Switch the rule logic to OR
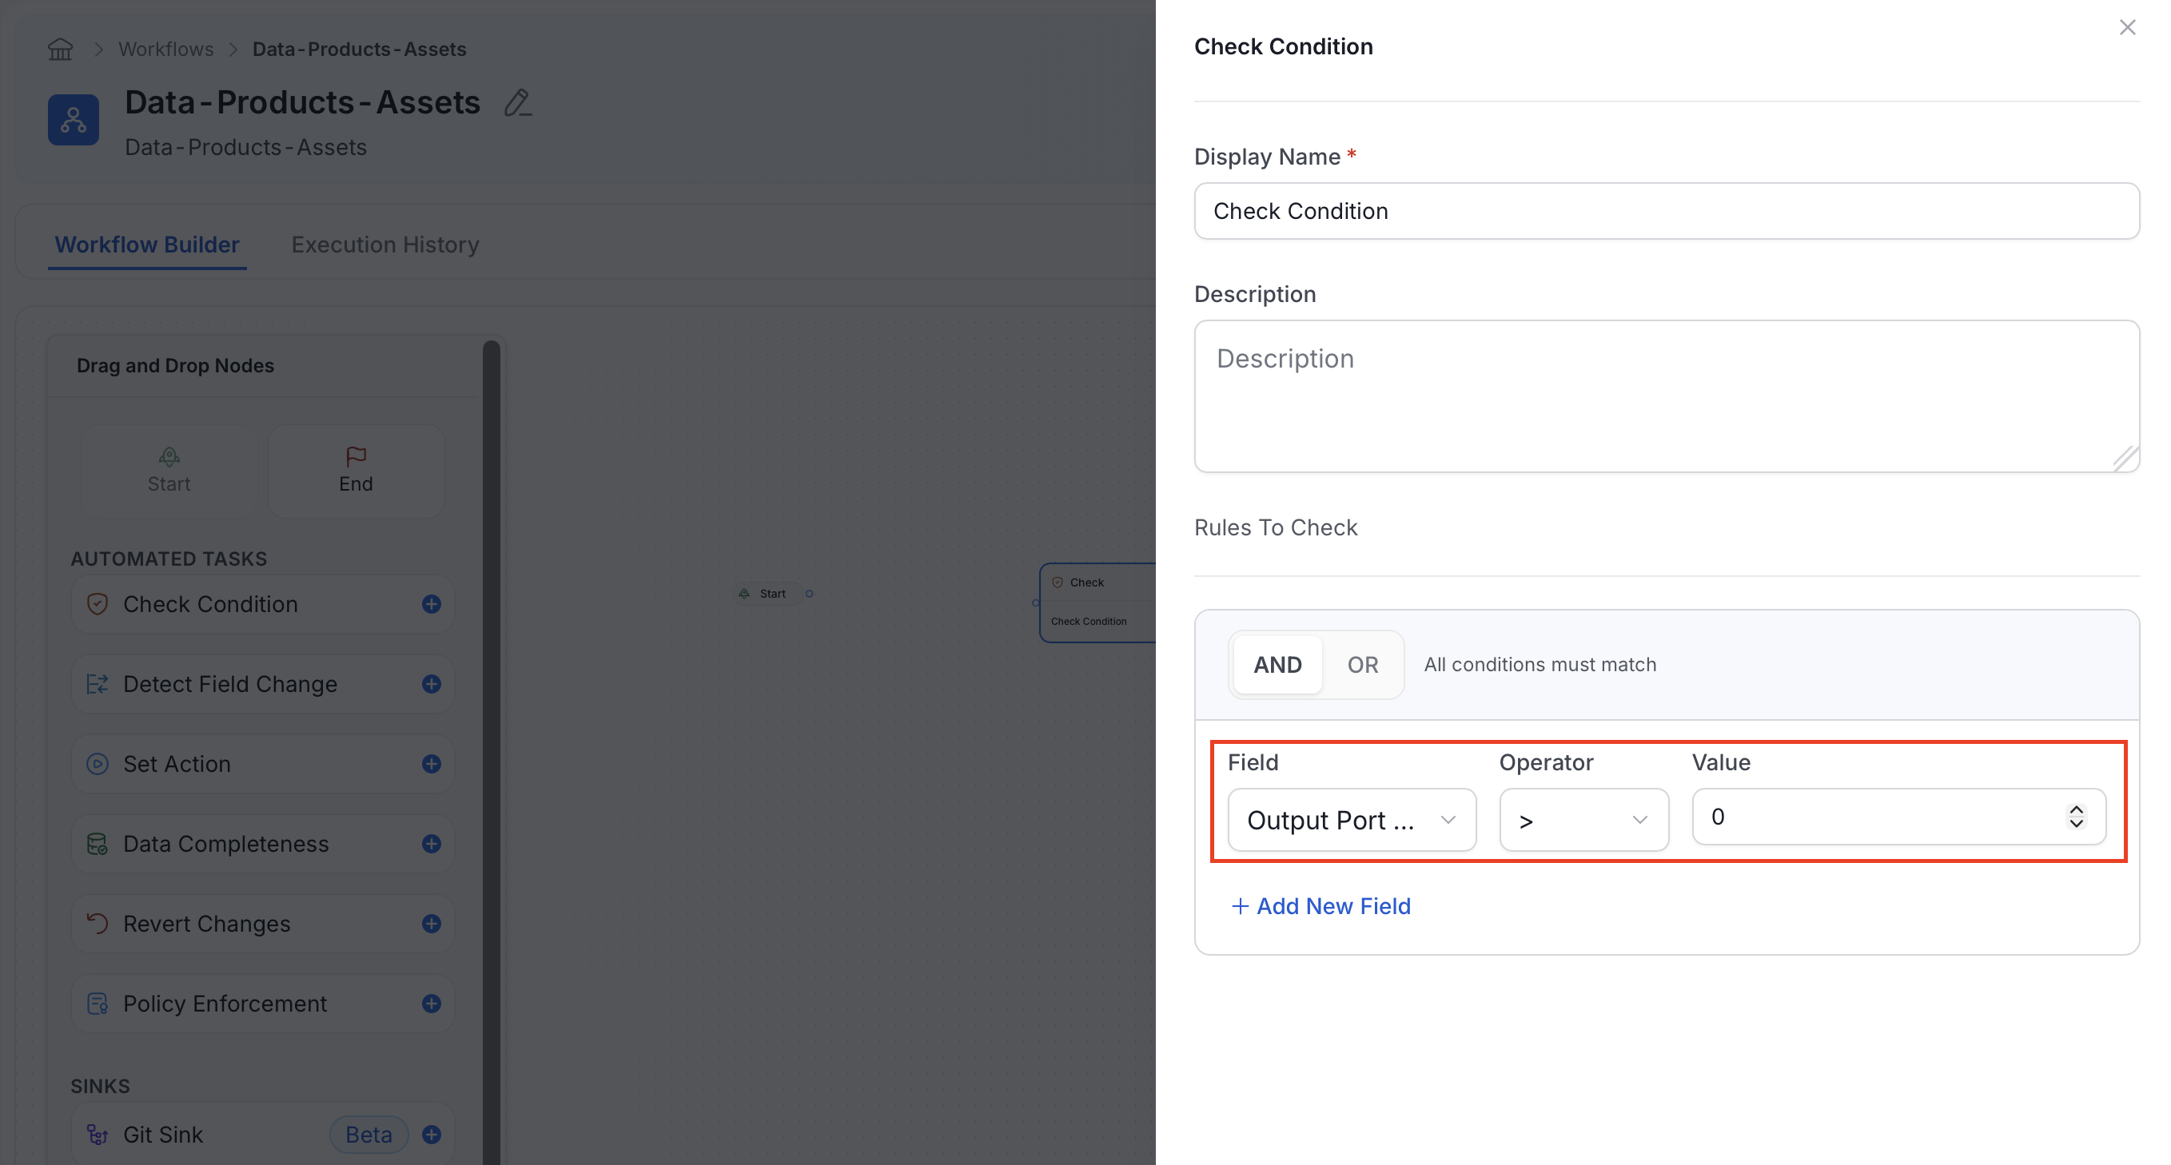 [1362, 665]
